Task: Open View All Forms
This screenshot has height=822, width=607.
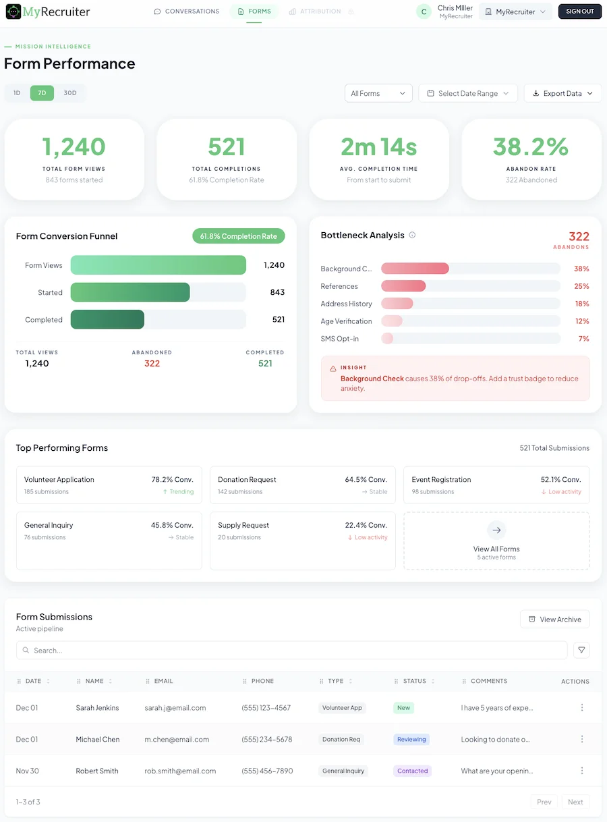Action: click(x=496, y=540)
